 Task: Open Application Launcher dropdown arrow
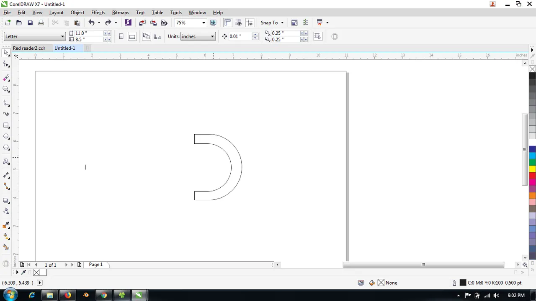327,23
